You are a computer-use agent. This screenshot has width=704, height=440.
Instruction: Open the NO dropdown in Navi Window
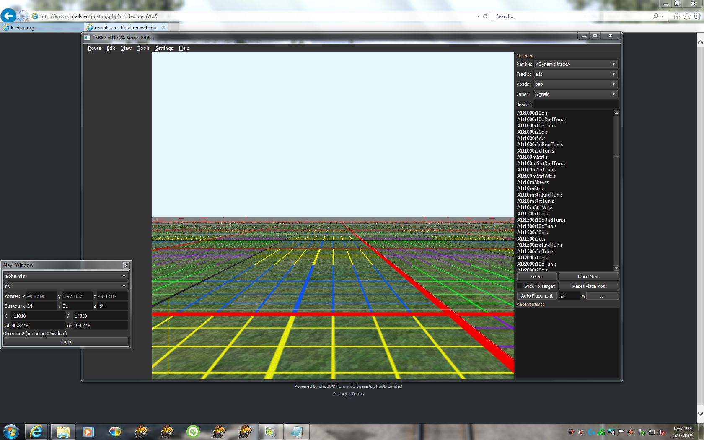[x=65, y=286]
